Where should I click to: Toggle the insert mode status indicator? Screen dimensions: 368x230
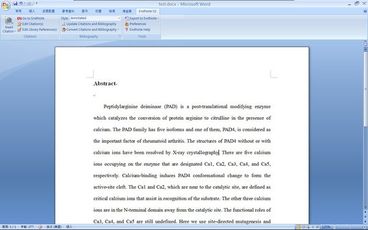69,227
